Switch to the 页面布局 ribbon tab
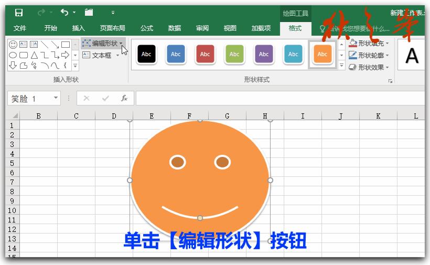430x265 pixels. (x=112, y=28)
